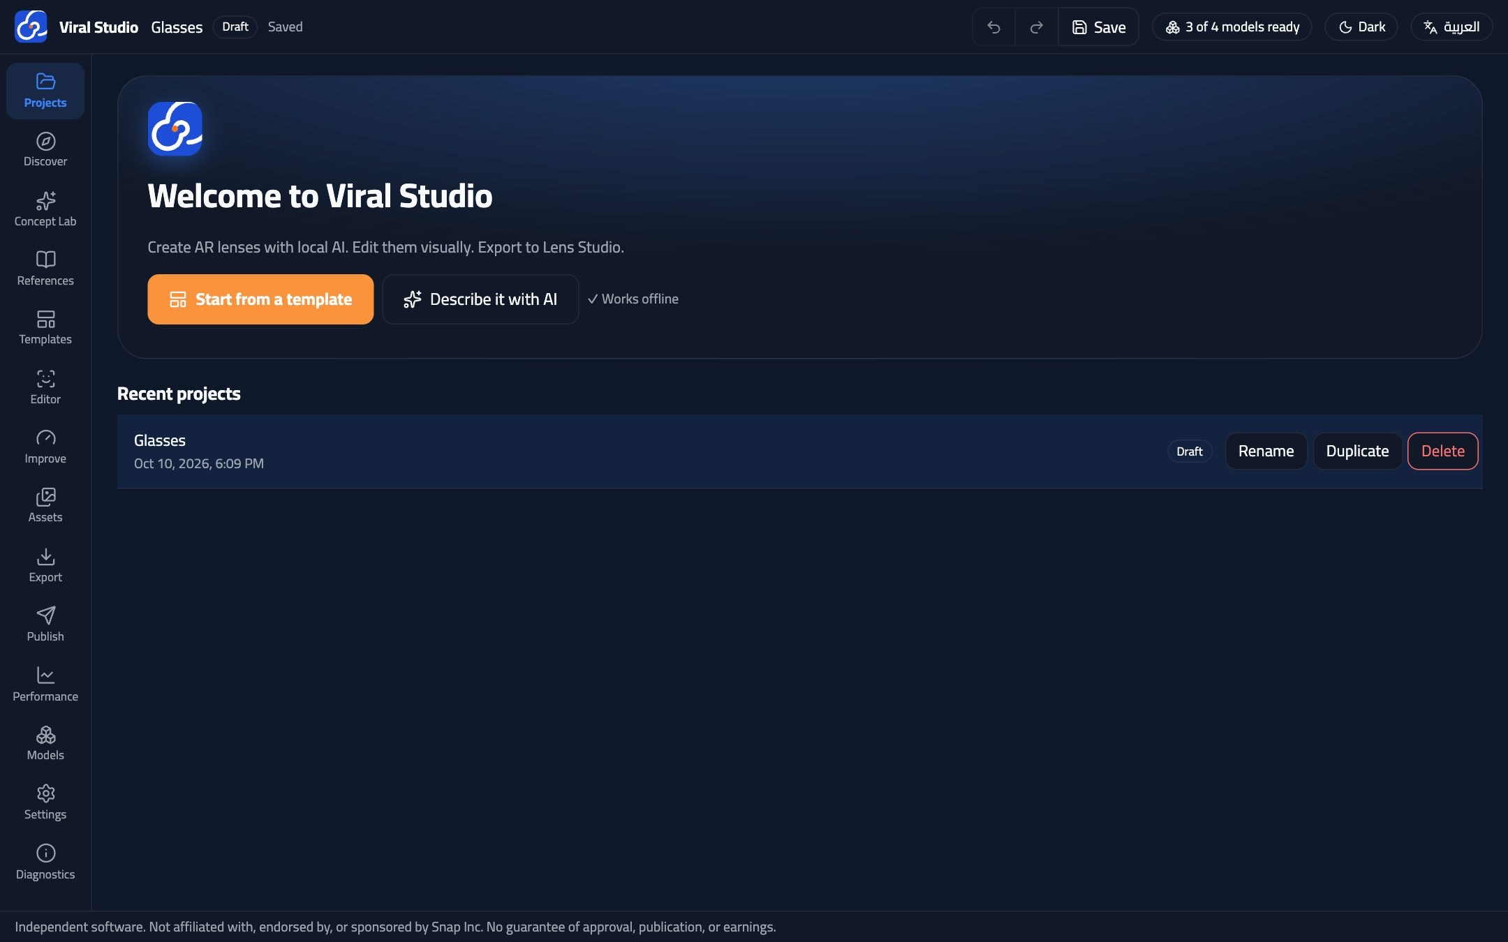
Task: Open Assets in the sidebar
Action: [x=45, y=506]
